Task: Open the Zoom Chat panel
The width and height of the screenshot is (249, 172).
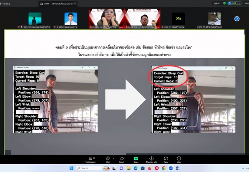Action: pos(108,160)
